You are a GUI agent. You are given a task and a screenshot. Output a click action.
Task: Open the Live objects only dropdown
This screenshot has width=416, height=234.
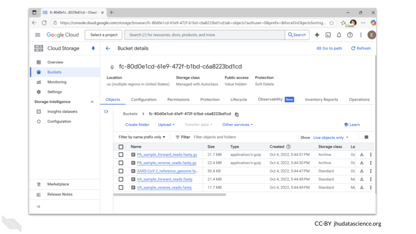pyautogui.click(x=331, y=137)
